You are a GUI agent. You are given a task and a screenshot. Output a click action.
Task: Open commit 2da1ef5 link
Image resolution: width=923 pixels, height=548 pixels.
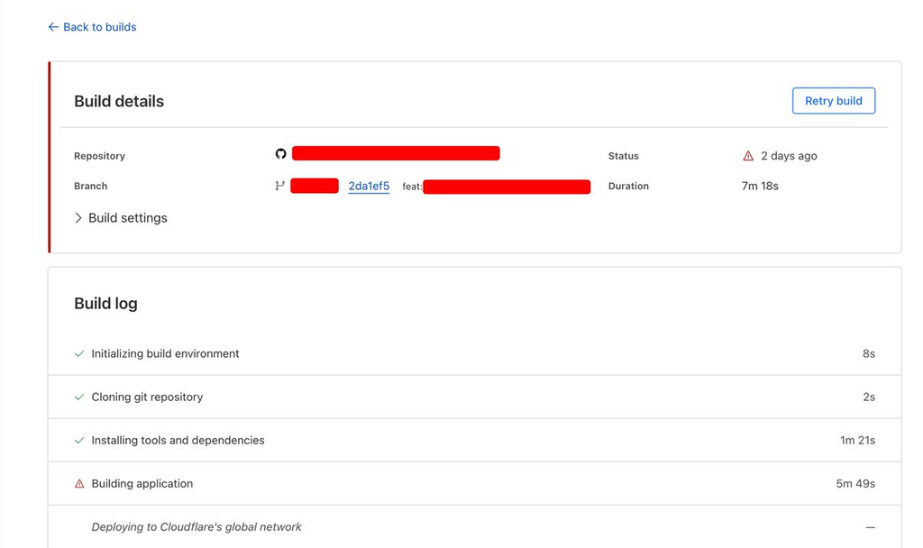click(x=369, y=186)
